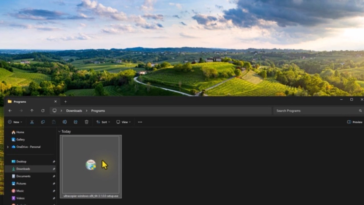This screenshot has height=205, width=364.
Task: Click the ultracopier-windows-x86_64 file name
Action: point(91,196)
